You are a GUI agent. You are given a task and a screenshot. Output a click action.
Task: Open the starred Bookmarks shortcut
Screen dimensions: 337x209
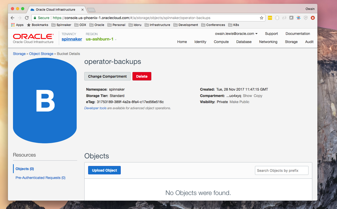[x=38, y=25]
